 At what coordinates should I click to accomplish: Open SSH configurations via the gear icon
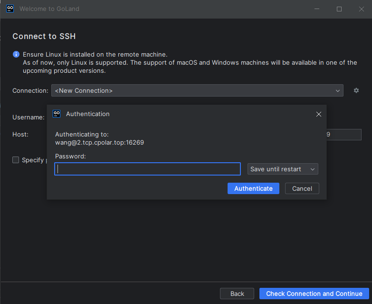point(356,90)
